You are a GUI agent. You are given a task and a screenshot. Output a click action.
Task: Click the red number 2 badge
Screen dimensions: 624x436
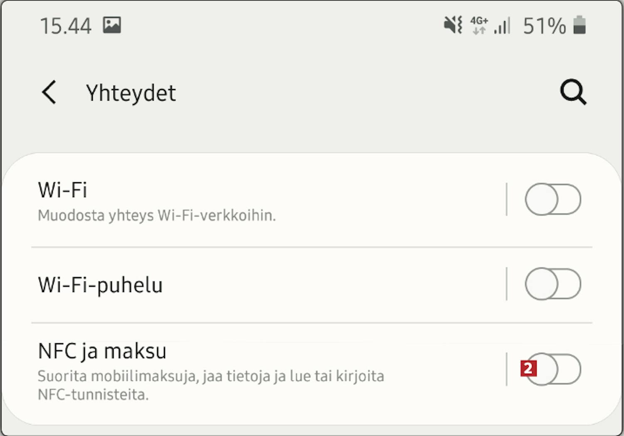coord(528,368)
